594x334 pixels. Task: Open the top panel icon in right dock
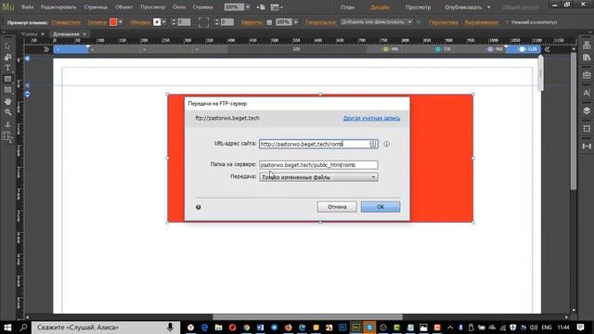click(x=587, y=45)
